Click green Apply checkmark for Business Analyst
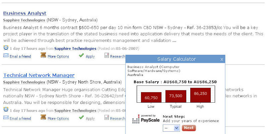The width and height of the screenshot is (268, 134). (81, 56)
